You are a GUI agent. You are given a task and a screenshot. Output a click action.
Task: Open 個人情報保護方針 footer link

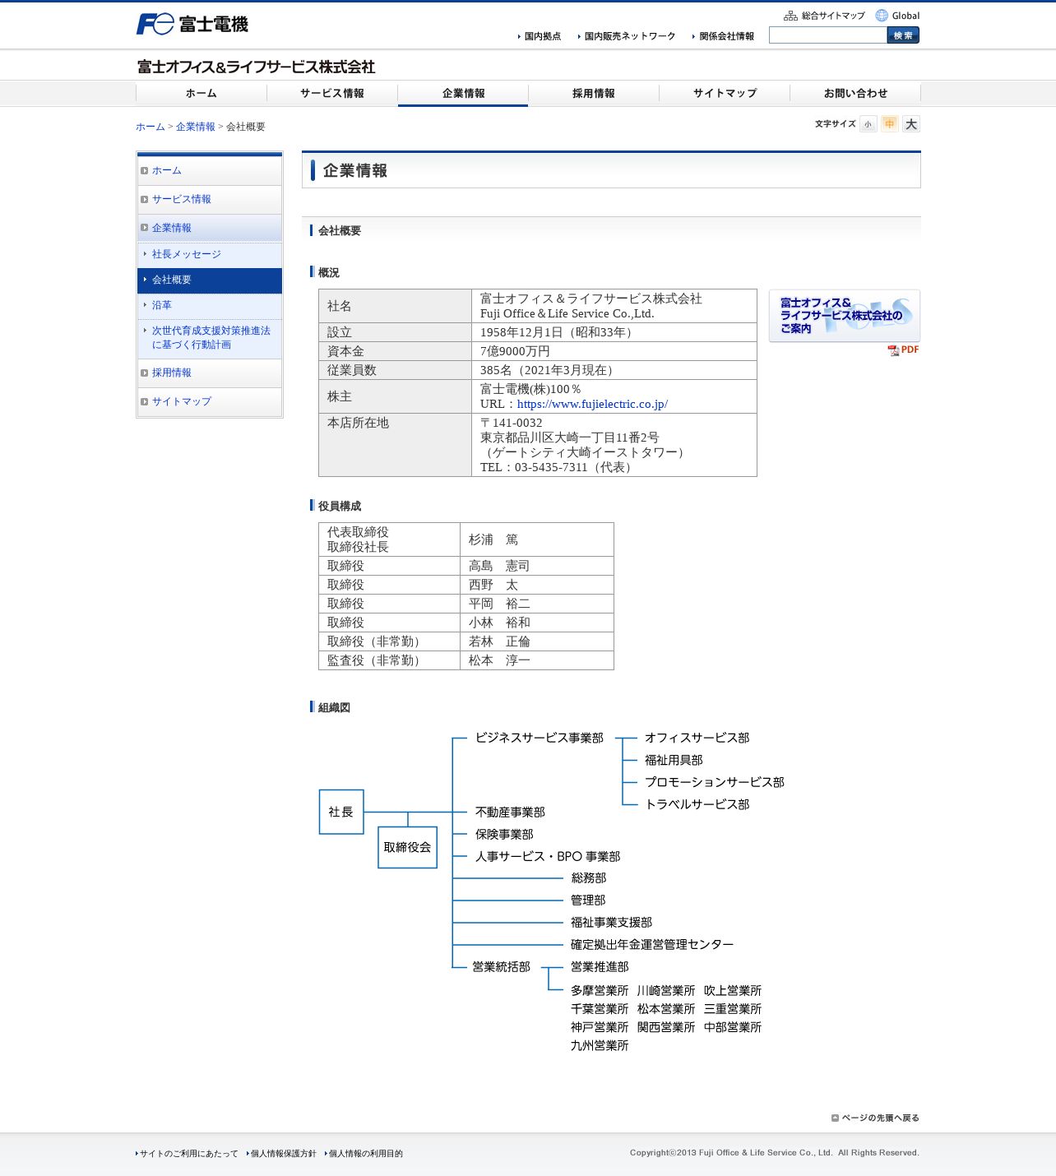[x=283, y=1154]
